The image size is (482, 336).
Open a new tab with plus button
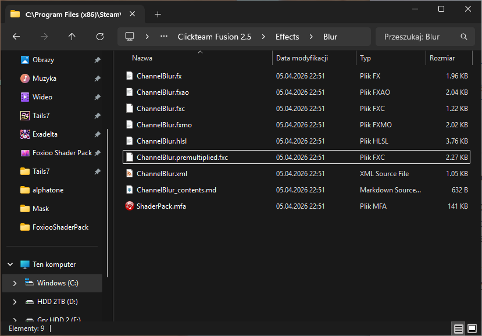tap(158, 15)
